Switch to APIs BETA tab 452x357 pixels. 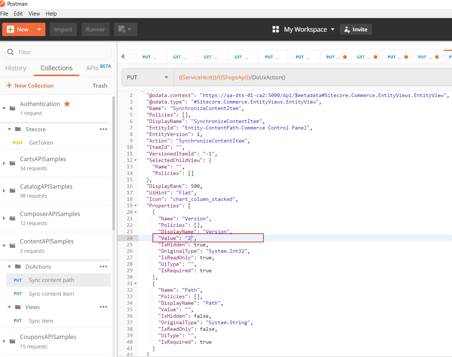pos(98,67)
